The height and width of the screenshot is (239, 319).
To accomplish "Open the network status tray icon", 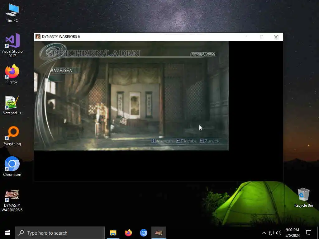I will pyautogui.click(x=271, y=233).
